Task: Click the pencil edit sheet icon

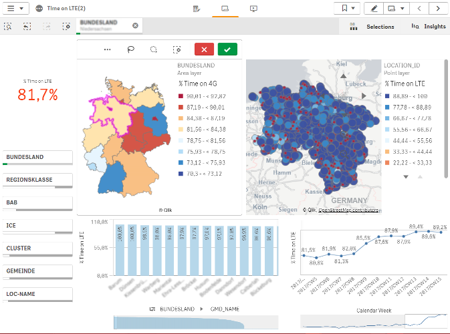Action: pos(373,9)
